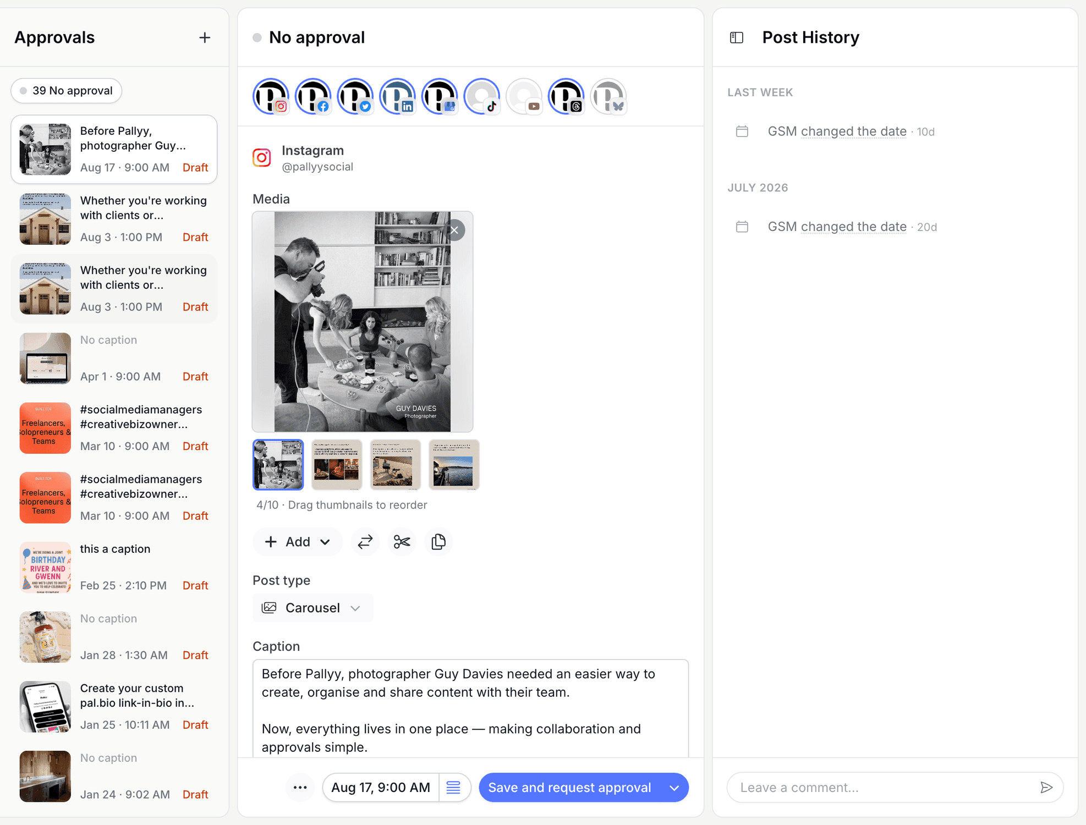This screenshot has height=825, width=1086.
Task: Remove the media with the X icon
Action: pos(454,230)
